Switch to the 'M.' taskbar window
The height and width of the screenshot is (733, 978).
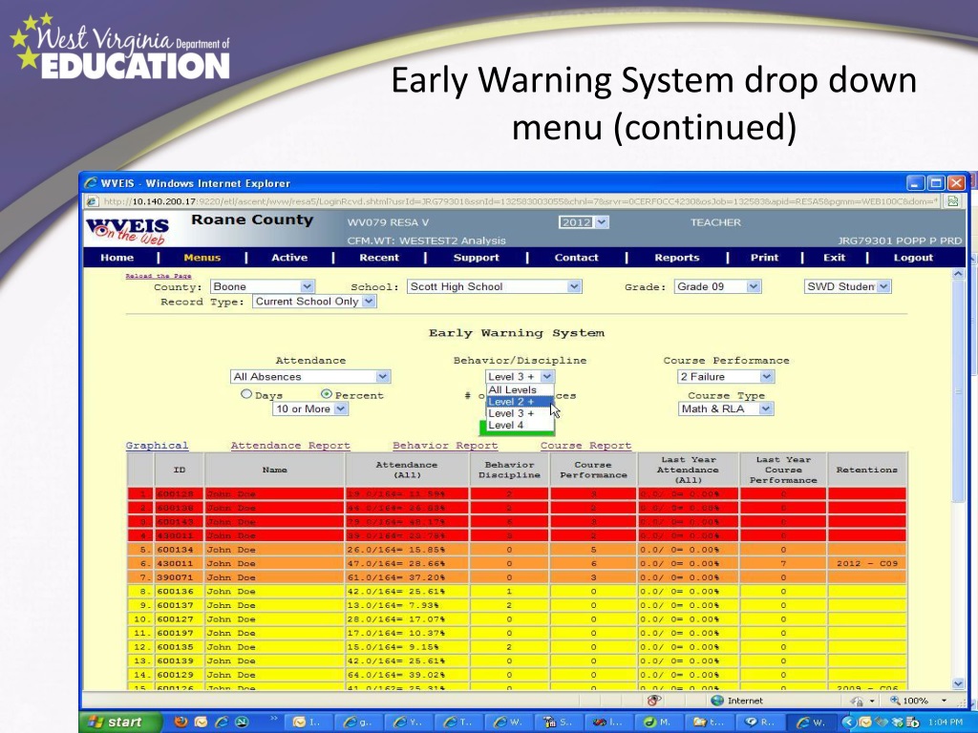click(659, 722)
